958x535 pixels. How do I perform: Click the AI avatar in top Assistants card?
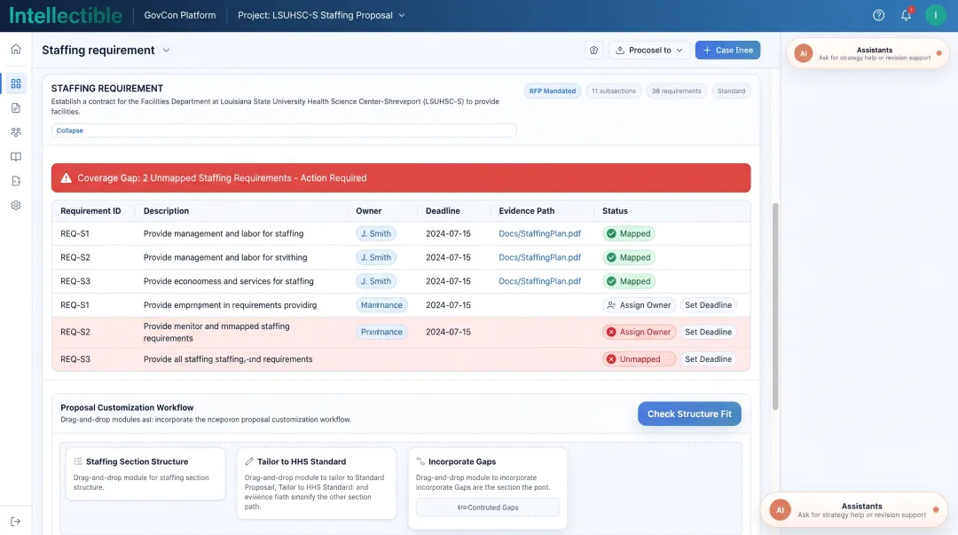coord(804,53)
